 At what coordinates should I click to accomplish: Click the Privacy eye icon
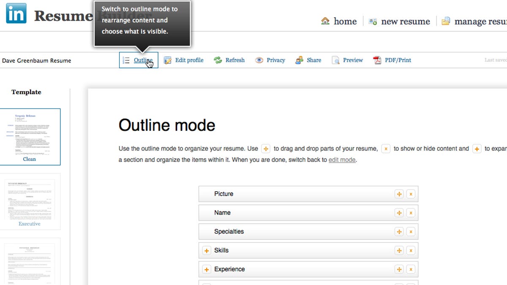259,60
